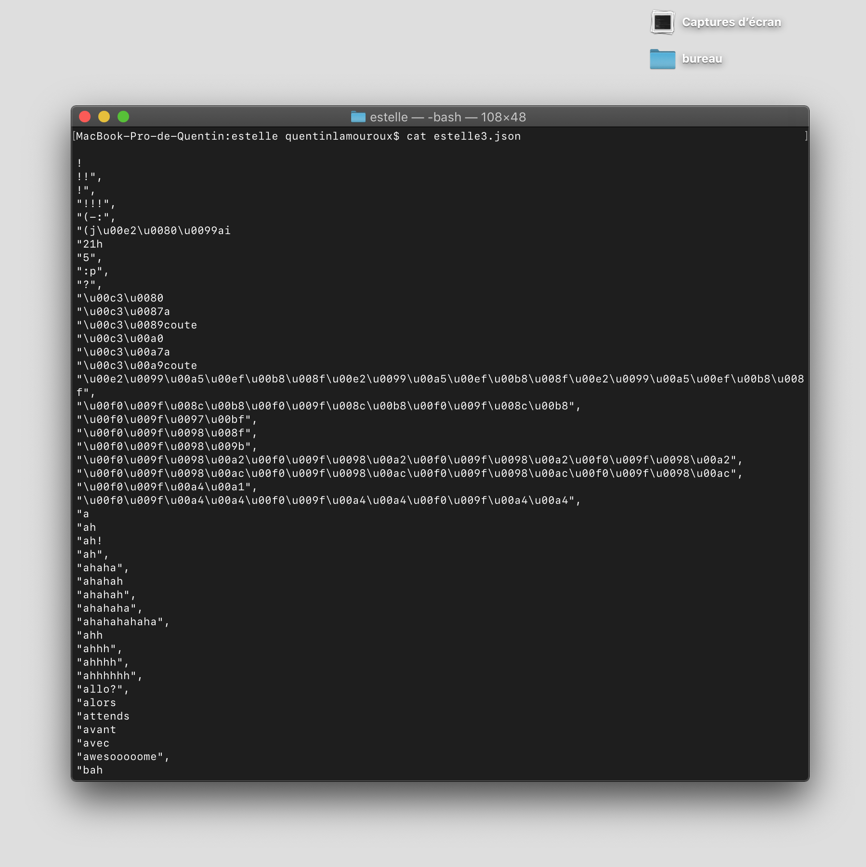
Task: Click the line '"\u00c3\u0087a'
Action: (x=123, y=312)
